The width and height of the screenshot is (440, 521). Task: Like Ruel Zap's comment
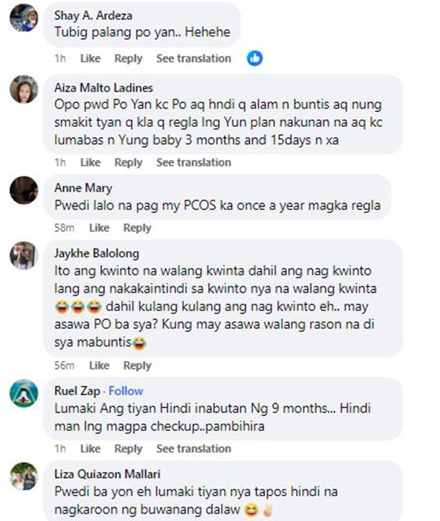point(90,449)
